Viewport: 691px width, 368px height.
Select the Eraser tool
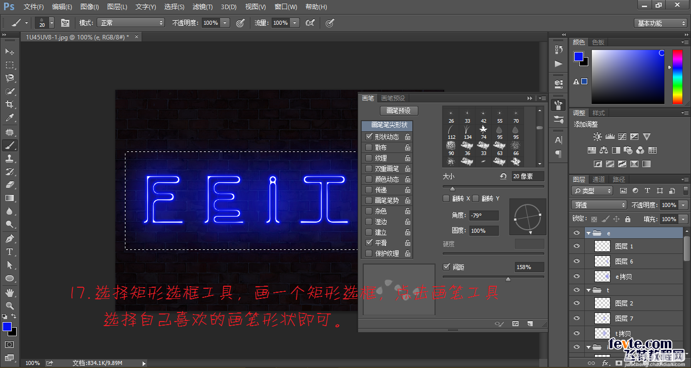pos(10,185)
